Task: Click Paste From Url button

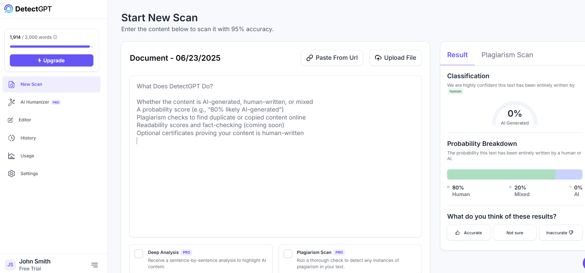Action: click(x=332, y=58)
